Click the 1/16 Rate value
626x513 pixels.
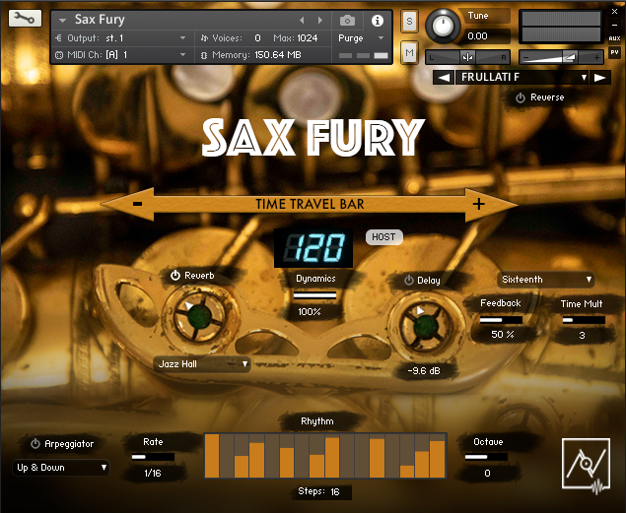(x=153, y=474)
